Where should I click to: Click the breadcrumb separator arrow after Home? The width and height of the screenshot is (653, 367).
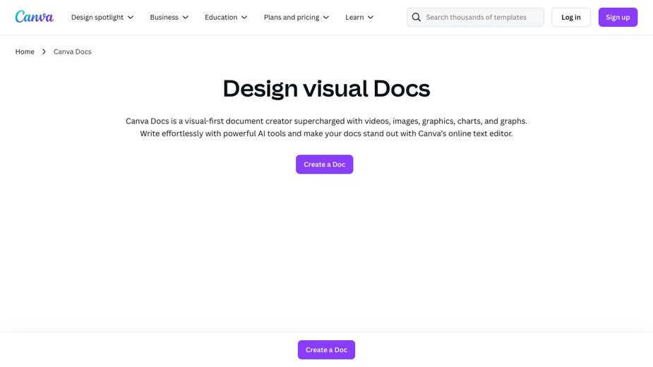click(44, 52)
